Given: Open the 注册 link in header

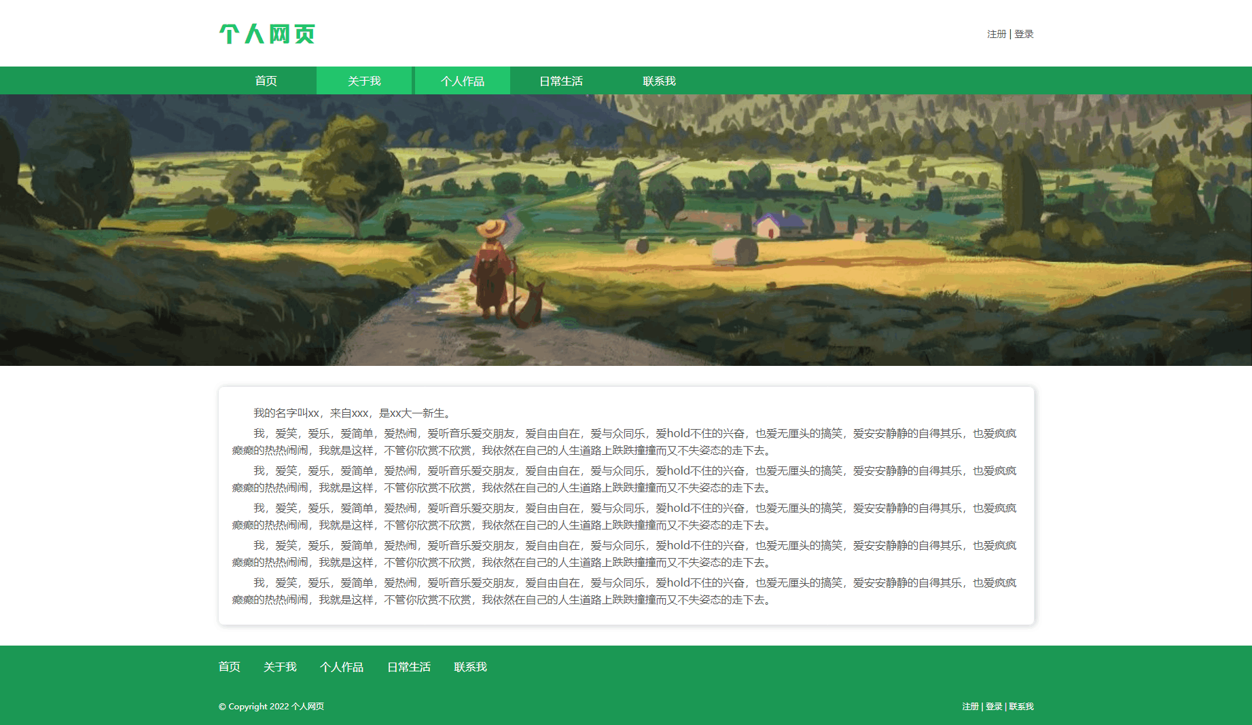Looking at the screenshot, I should pyautogui.click(x=997, y=34).
